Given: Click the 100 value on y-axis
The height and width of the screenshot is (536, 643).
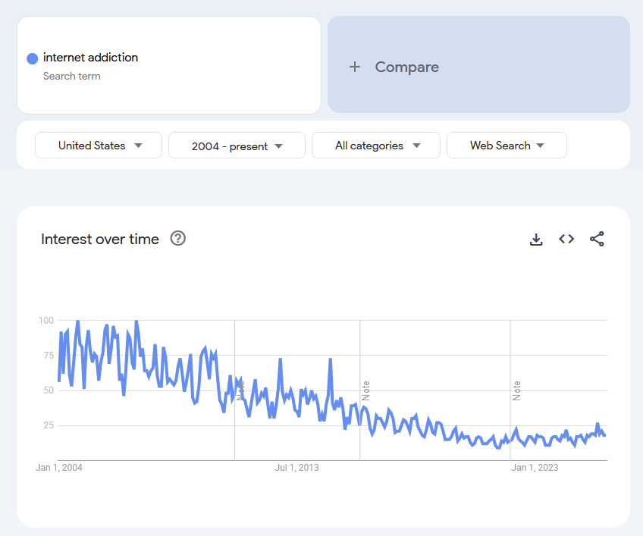Looking at the screenshot, I should (x=46, y=321).
